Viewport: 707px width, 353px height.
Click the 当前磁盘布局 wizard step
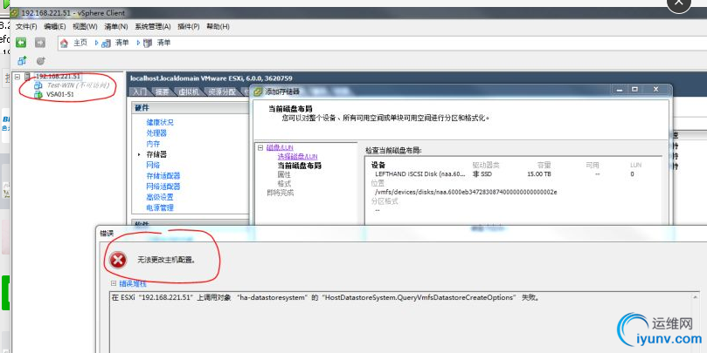point(300,166)
